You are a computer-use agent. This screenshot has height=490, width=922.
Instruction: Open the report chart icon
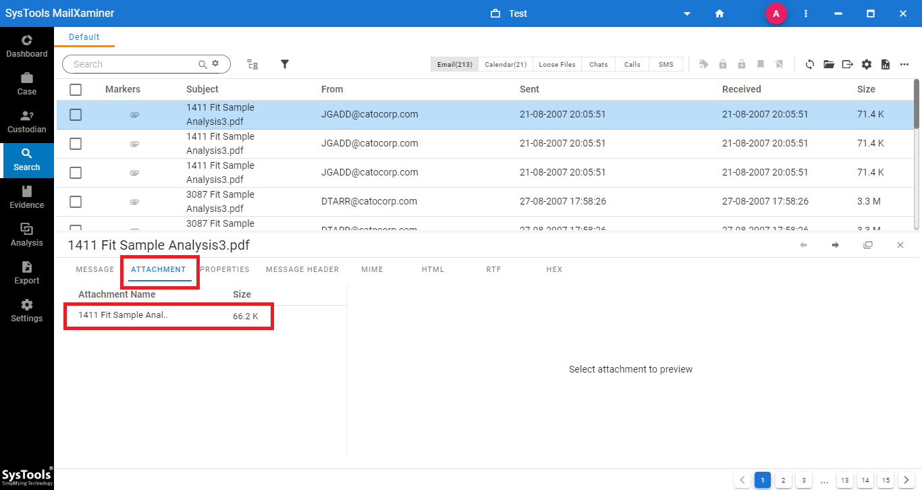pos(886,64)
